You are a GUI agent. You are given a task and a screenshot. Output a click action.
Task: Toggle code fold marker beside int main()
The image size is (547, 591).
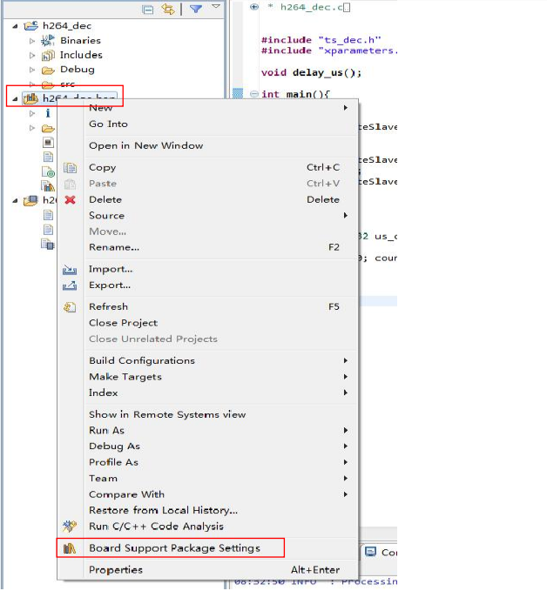coord(253,94)
